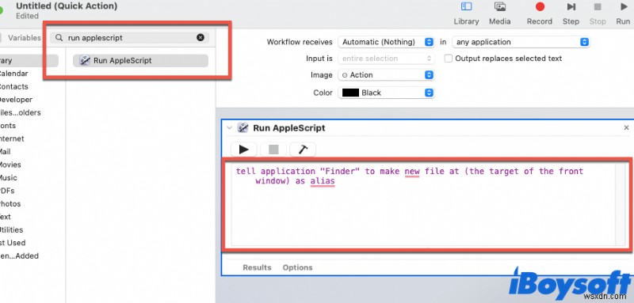
Task: Open the Media browser icon
Action: click(x=500, y=7)
